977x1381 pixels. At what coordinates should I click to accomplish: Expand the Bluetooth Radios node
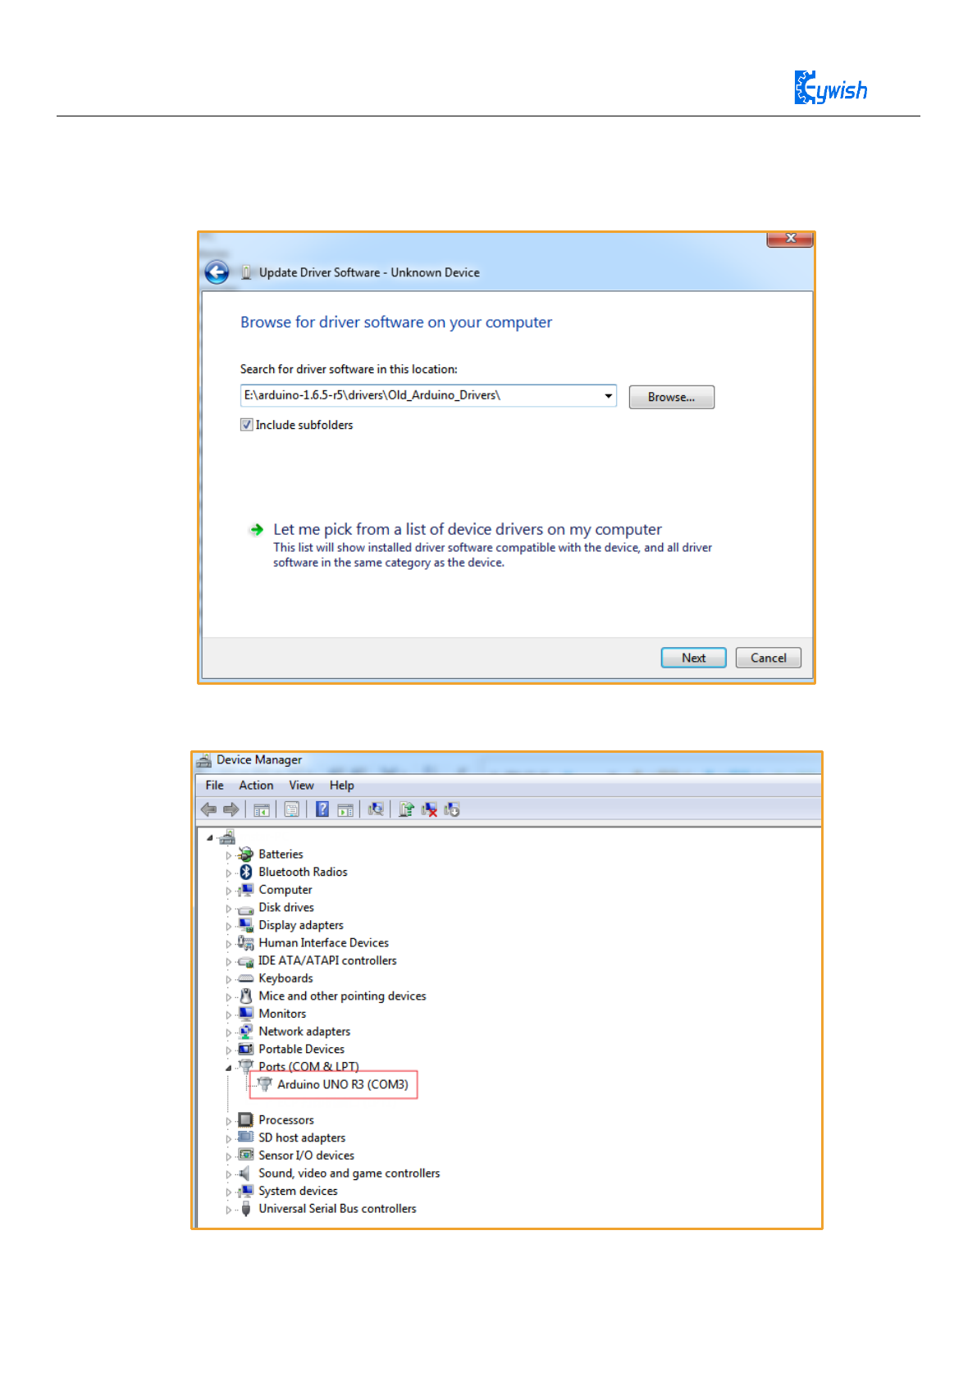[228, 873]
